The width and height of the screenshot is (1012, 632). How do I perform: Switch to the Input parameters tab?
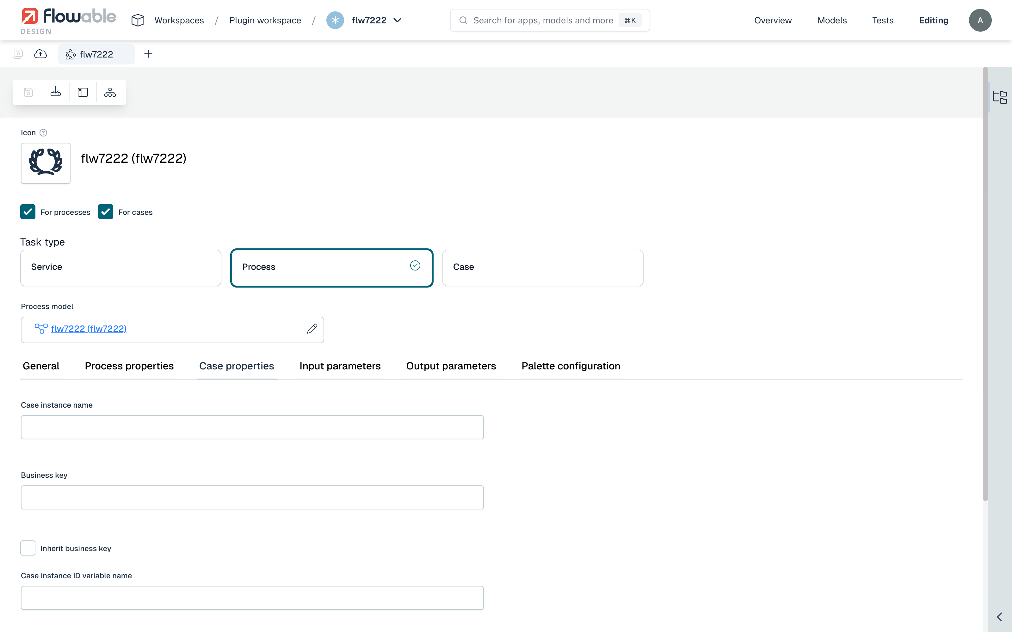pos(340,366)
